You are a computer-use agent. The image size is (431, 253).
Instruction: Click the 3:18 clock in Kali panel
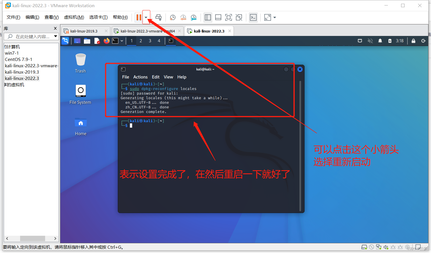pos(400,41)
